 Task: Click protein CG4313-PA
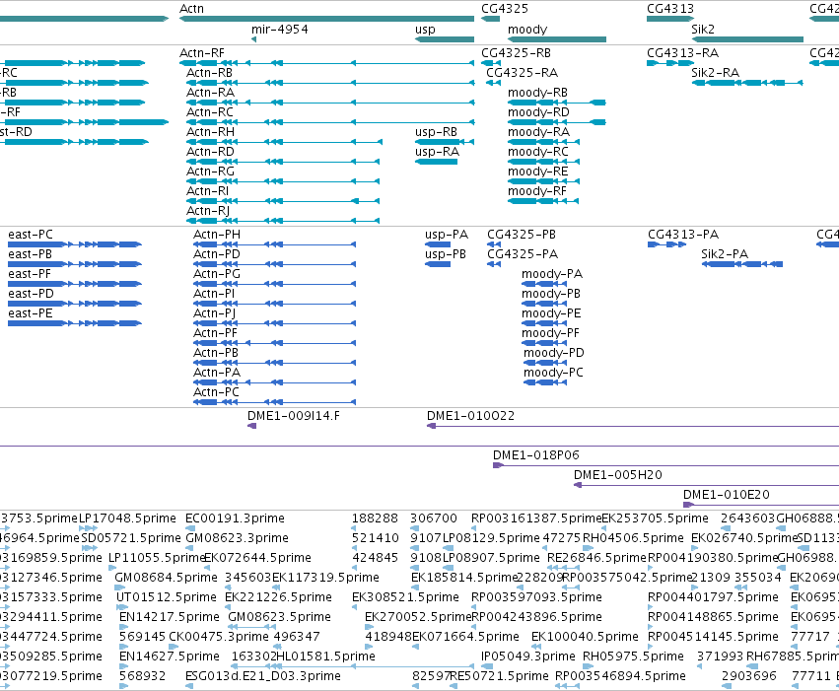click(x=683, y=235)
